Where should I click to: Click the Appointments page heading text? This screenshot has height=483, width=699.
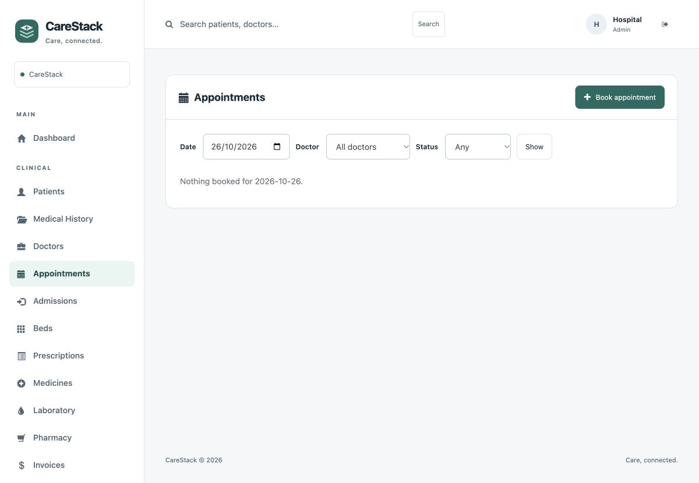tap(230, 98)
